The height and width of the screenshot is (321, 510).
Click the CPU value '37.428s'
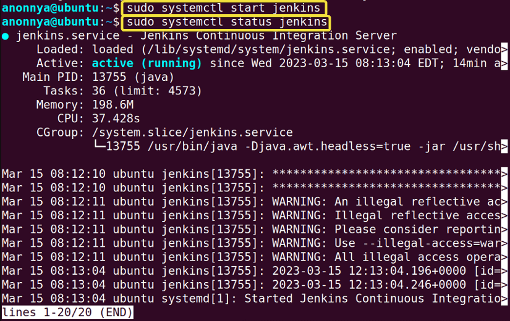(116, 119)
